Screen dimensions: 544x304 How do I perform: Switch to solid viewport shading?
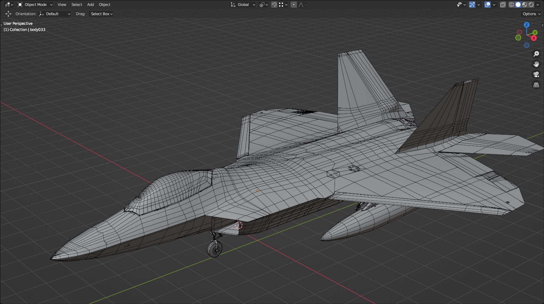[x=518, y=5]
